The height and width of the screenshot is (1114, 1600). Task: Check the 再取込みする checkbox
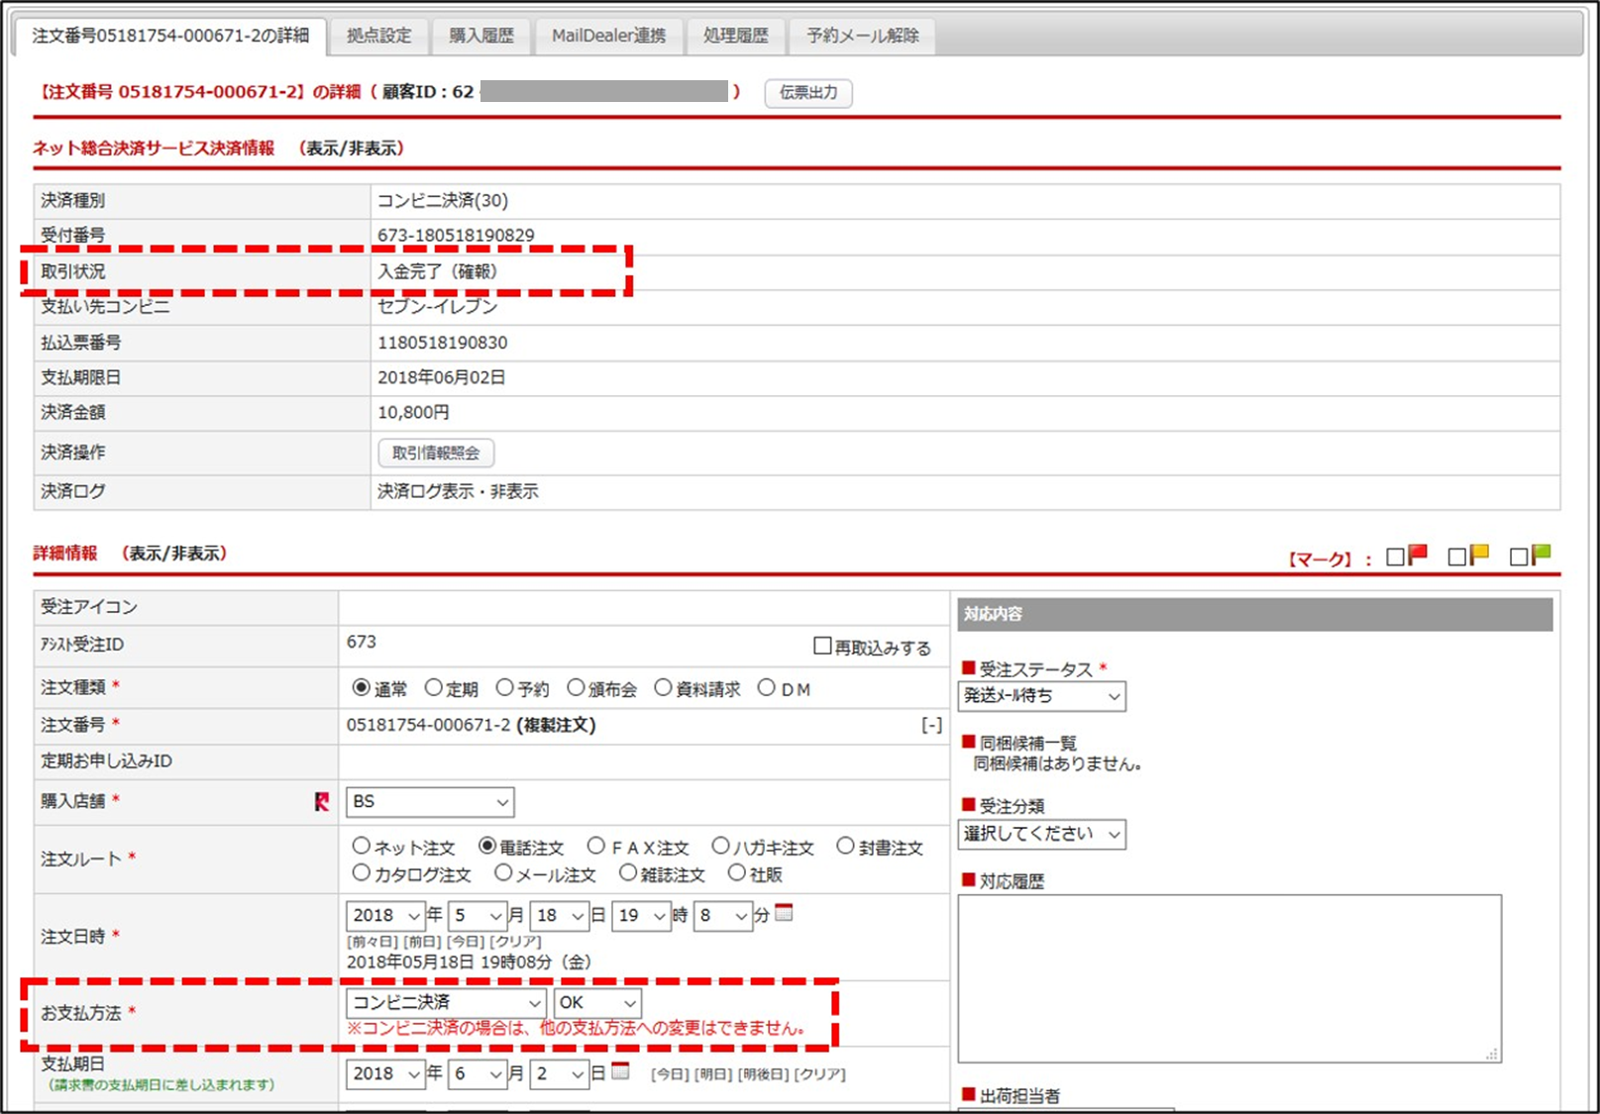coord(822,647)
